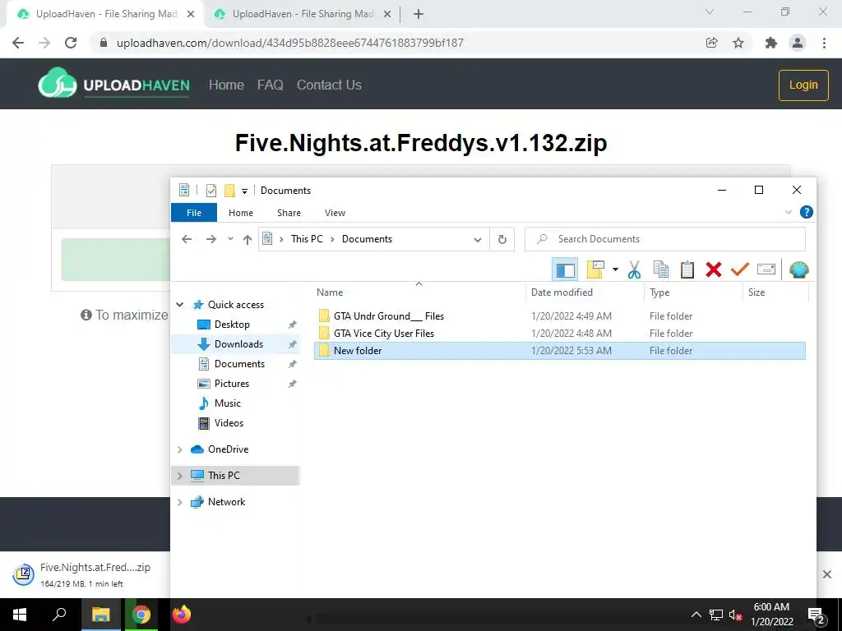842x631 pixels.
Task: Open the recent locations dropdown in Explorer
Action: tap(230, 239)
